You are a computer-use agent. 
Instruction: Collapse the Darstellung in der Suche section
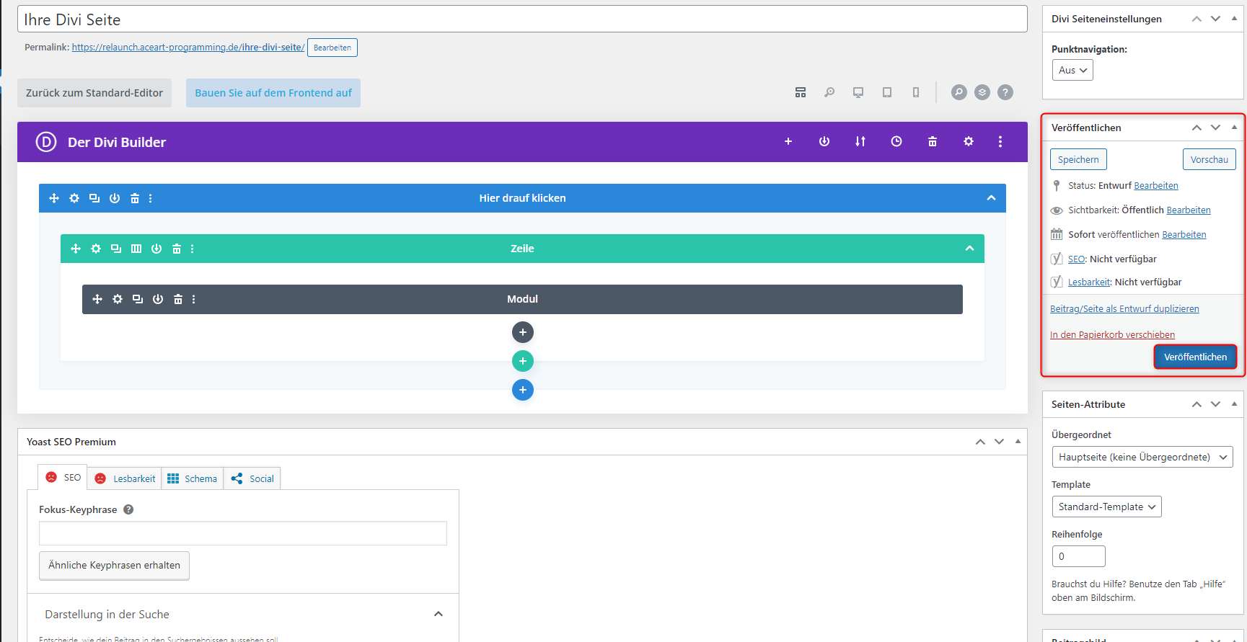438,614
